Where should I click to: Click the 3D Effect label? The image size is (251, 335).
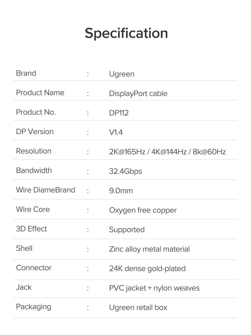[x=31, y=229]
